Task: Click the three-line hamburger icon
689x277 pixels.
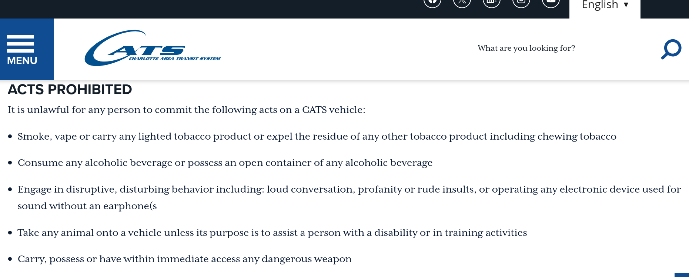Action: point(20,44)
